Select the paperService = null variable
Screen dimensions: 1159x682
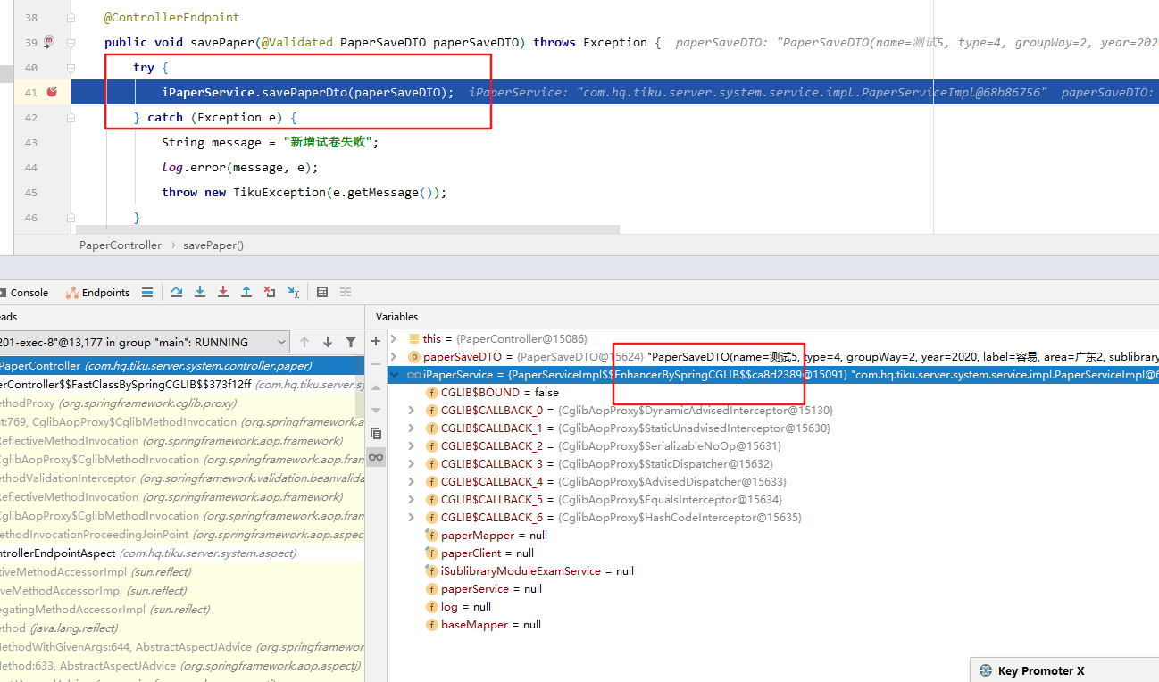(491, 589)
